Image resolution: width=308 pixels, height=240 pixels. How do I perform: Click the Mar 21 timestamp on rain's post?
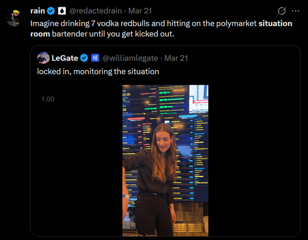141,11
